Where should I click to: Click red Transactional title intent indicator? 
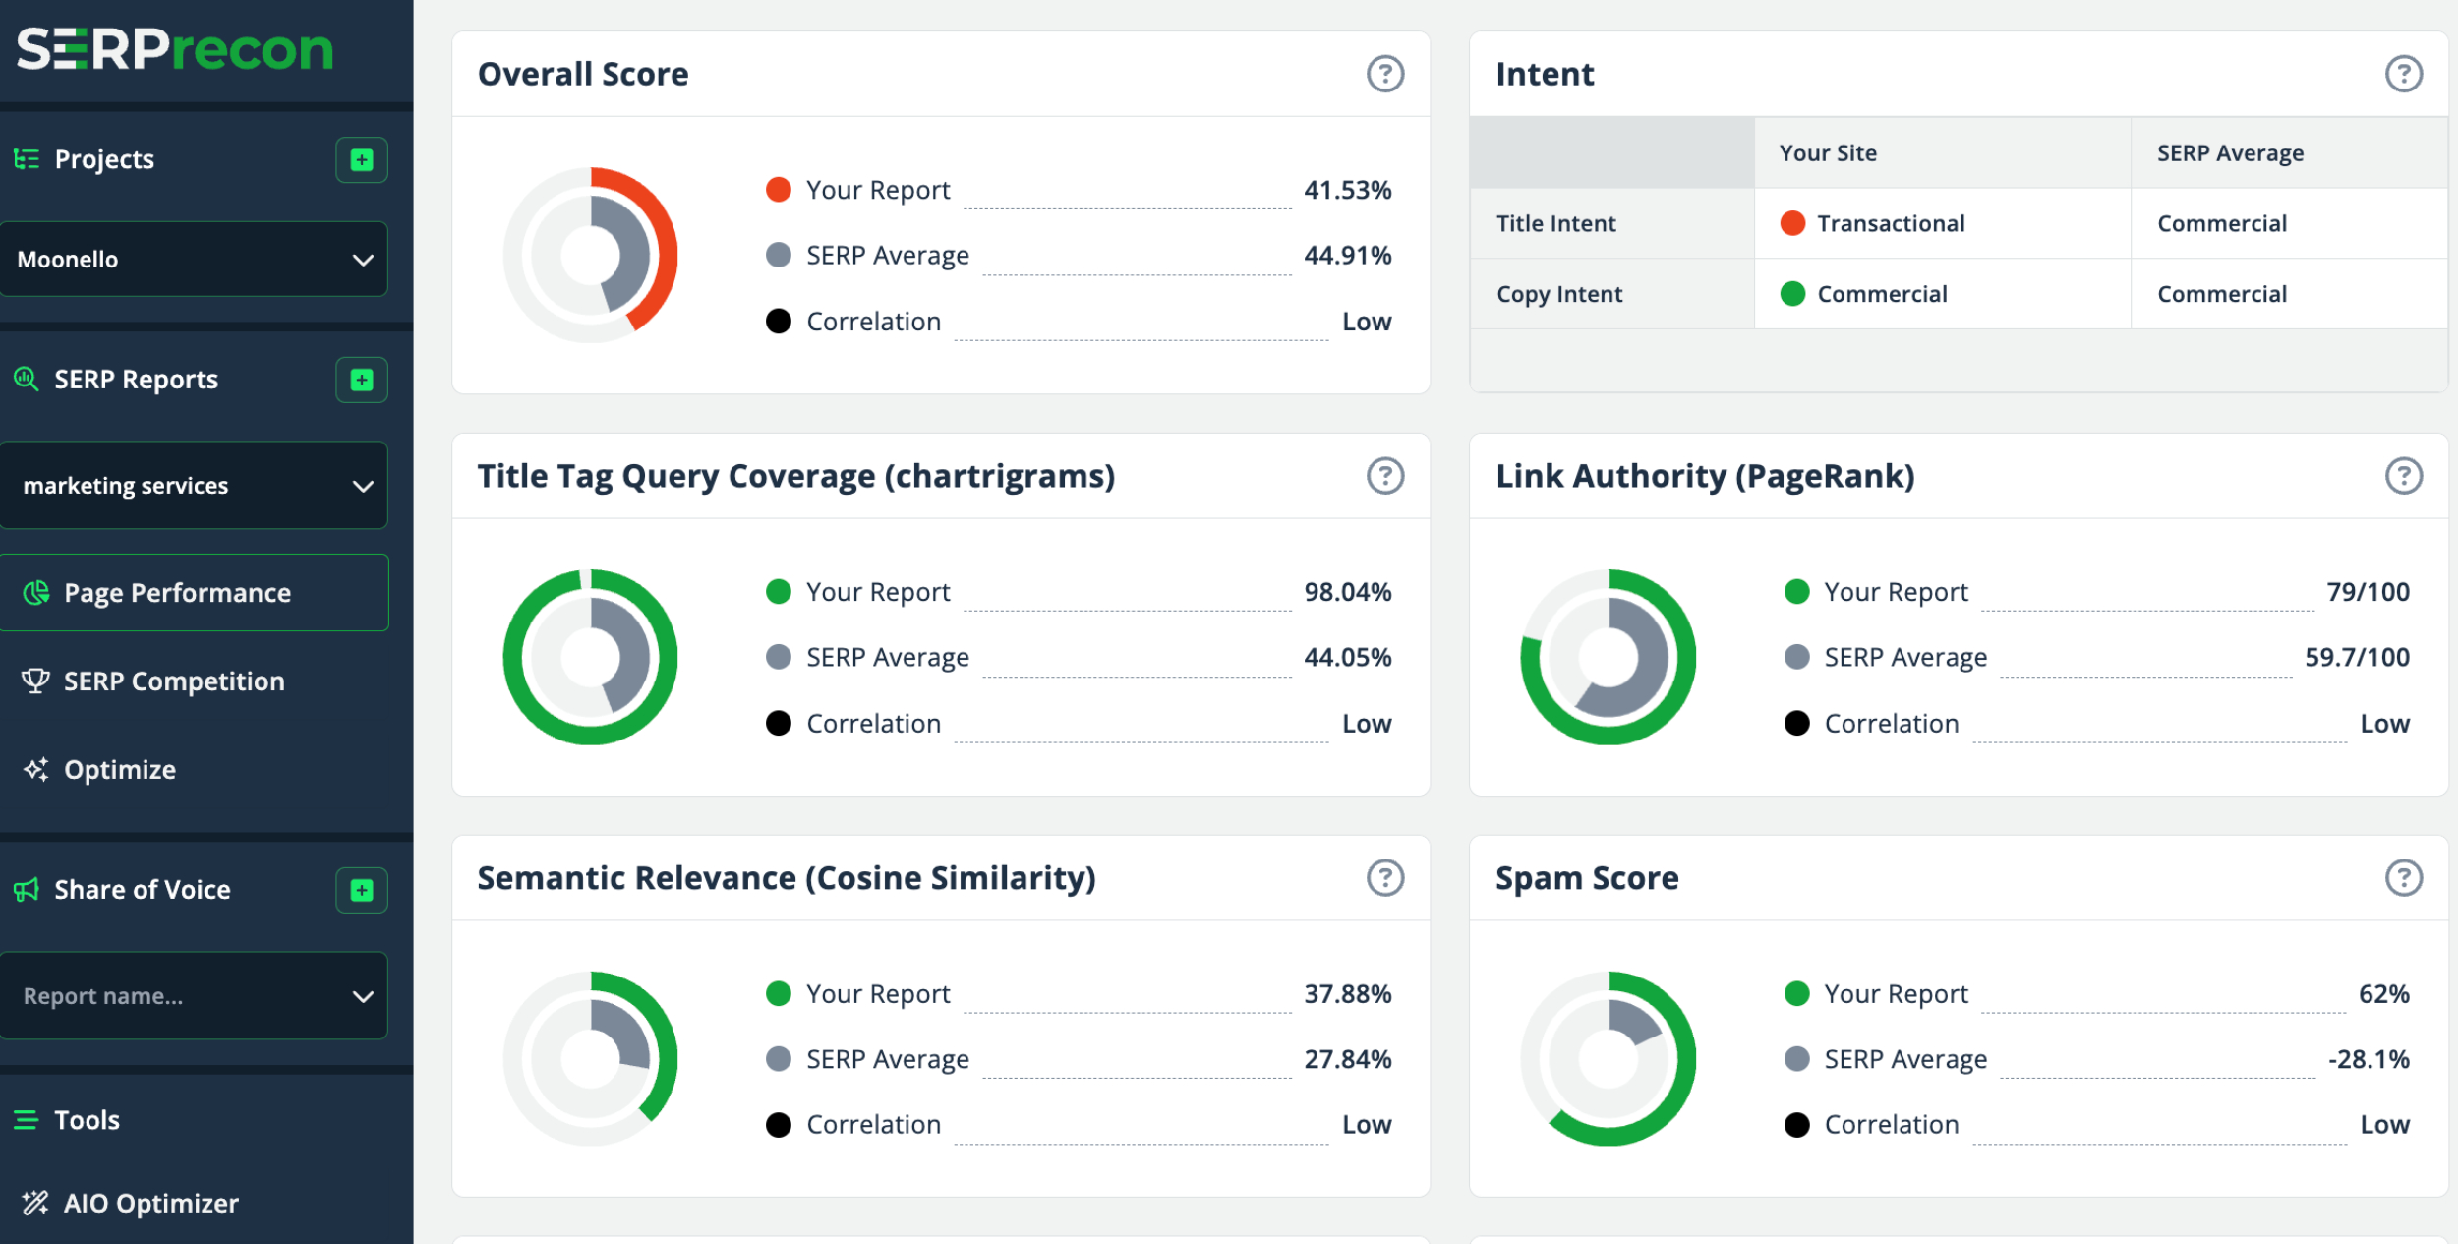[1791, 223]
